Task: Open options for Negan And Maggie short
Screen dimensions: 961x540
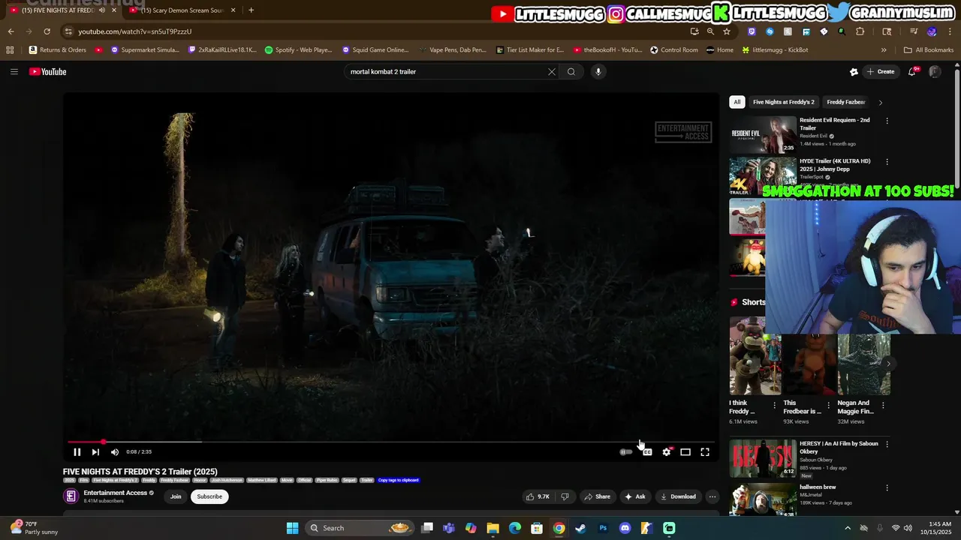Action: point(883,406)
